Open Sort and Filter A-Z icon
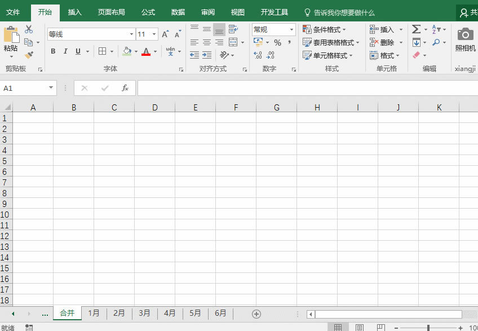The height and width of the screenshot is (331, 478). 436,29
